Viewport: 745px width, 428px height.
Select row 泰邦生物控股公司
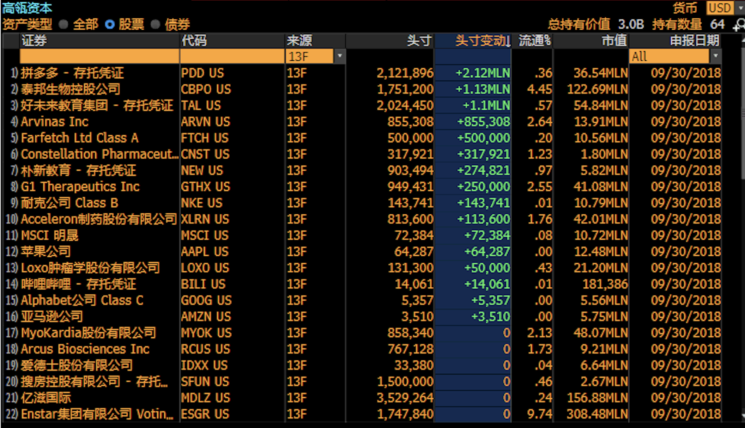tap(362, 89)
